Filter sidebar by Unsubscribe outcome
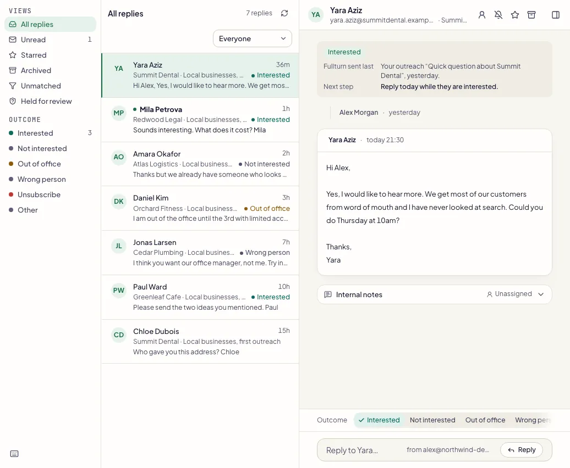Viewport: 570px width, 468px height. (x=50, y=195)
